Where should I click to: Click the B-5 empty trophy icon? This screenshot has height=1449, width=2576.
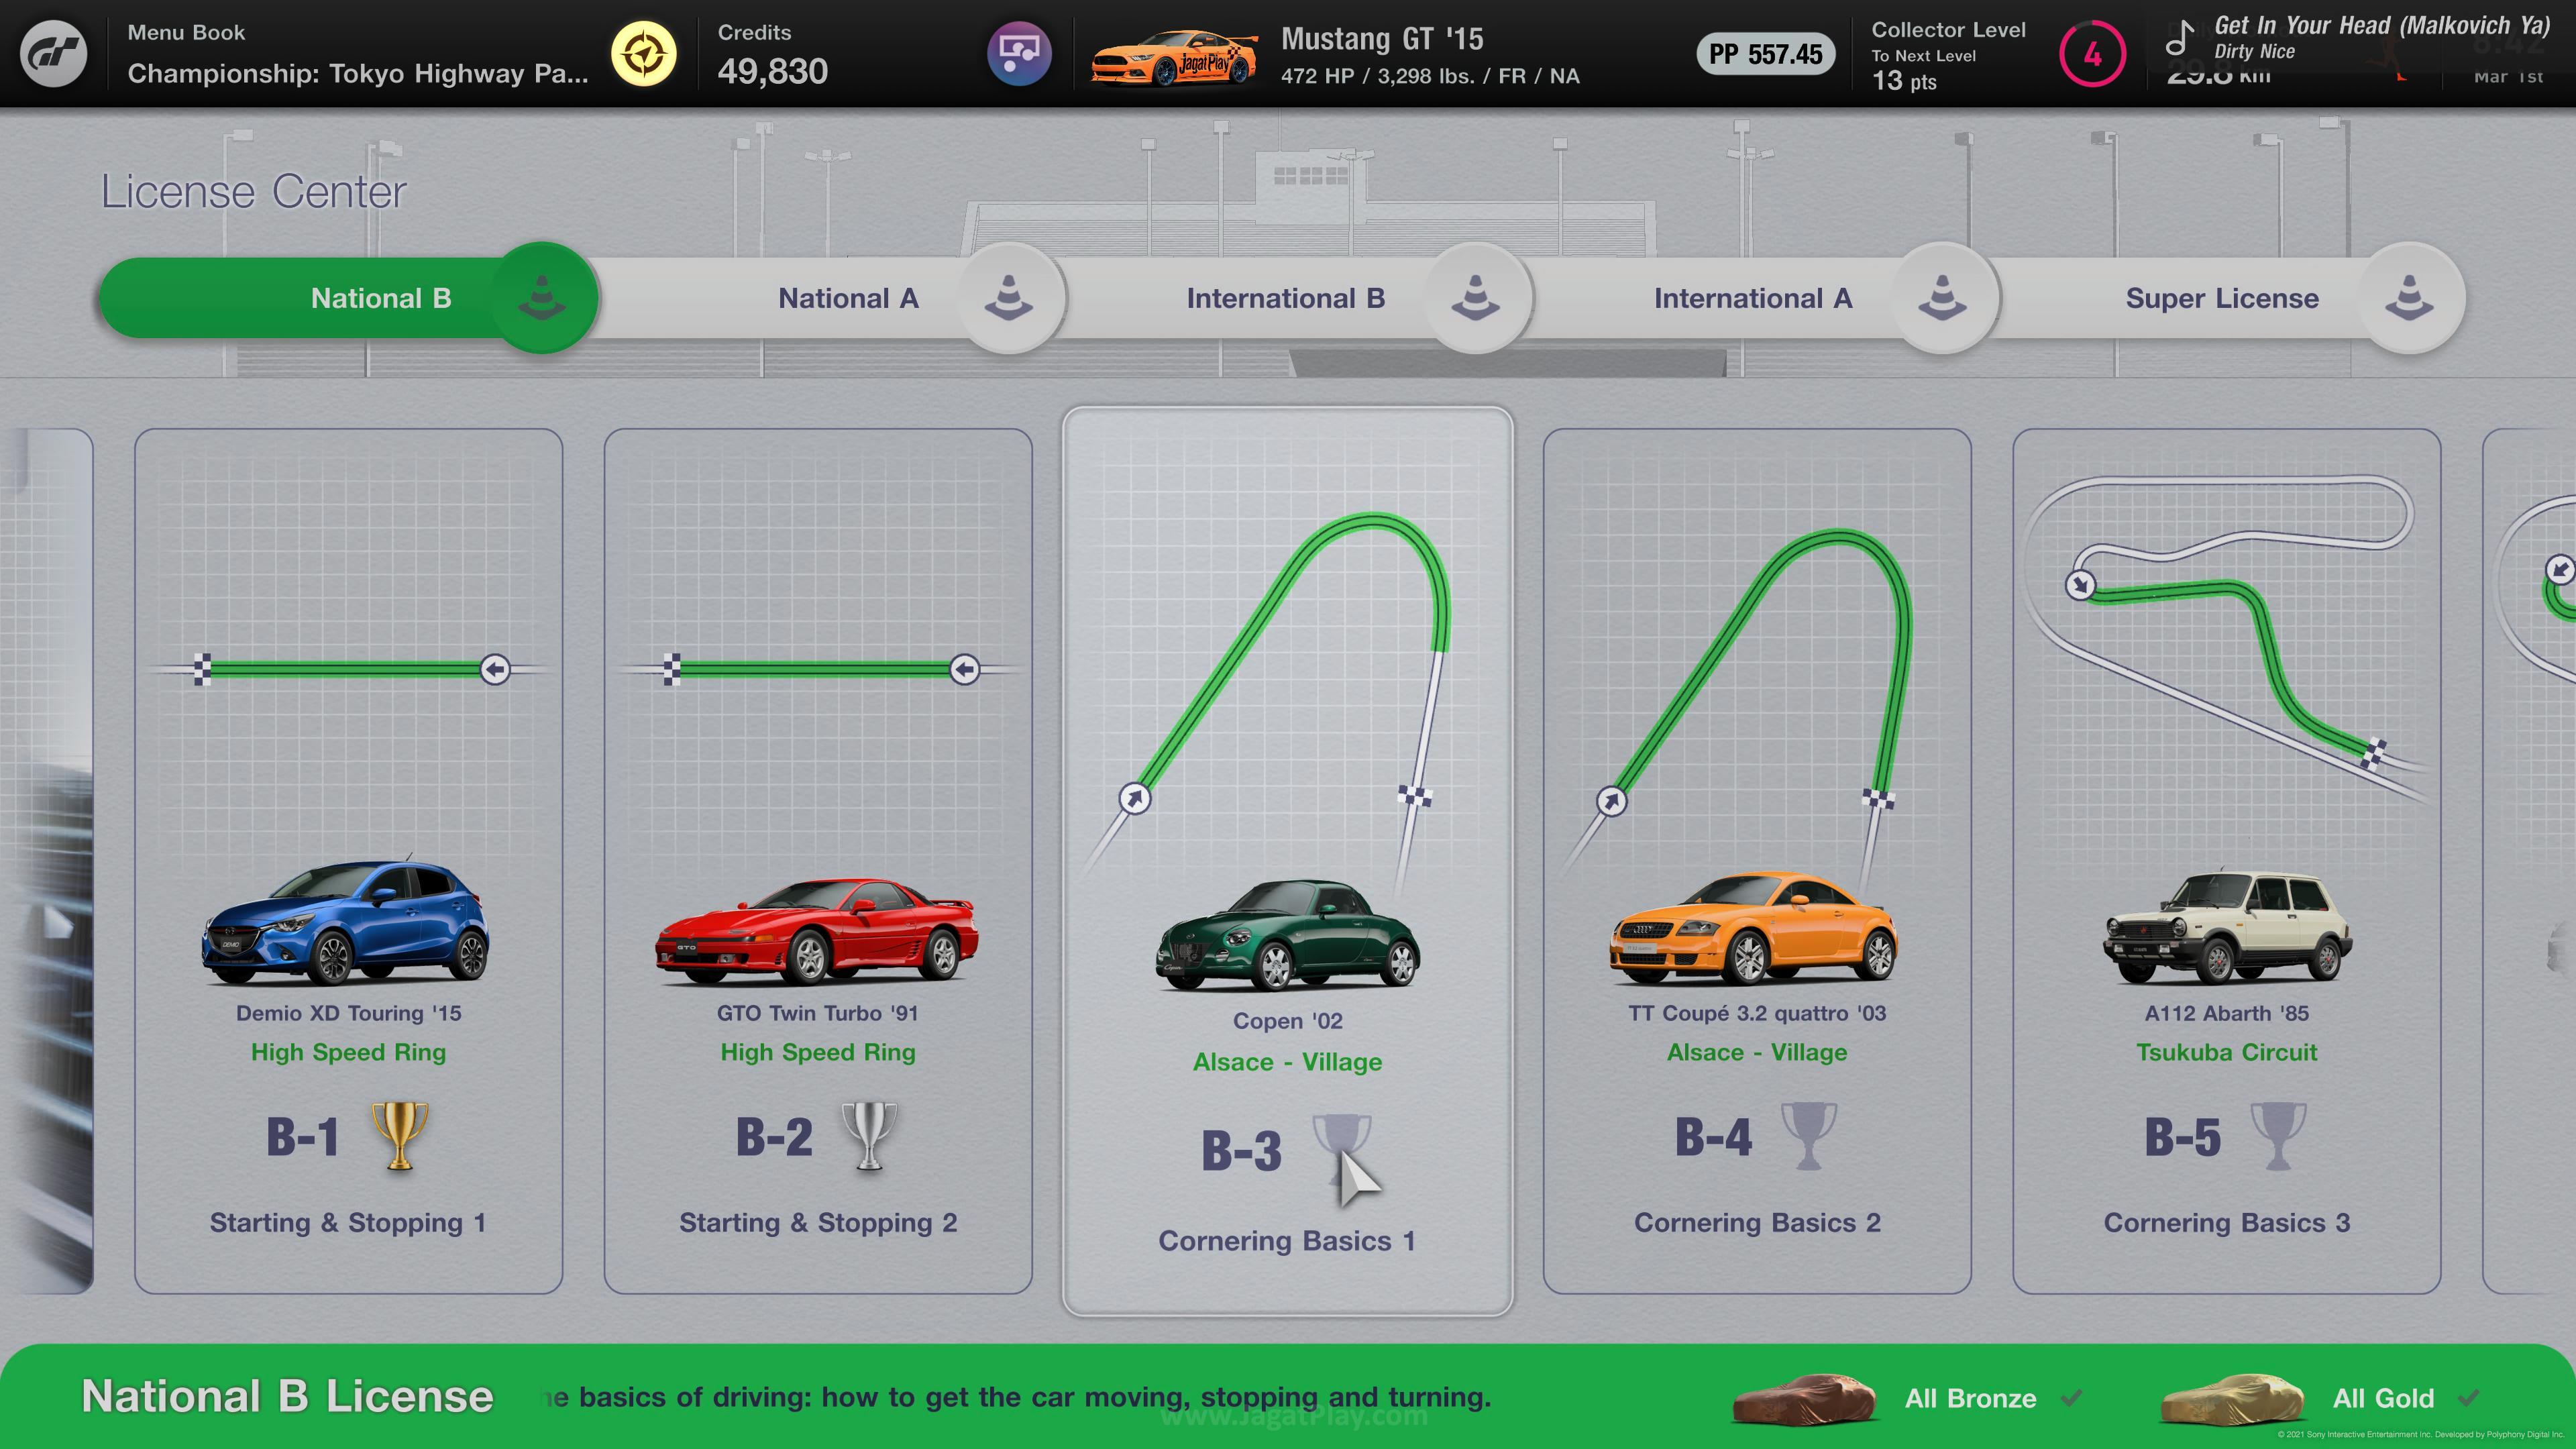click(x=2278, y=1136)
